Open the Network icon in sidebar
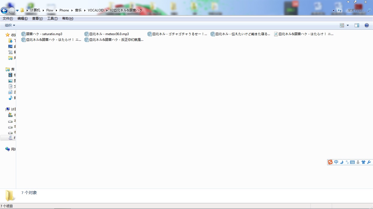Viewport: 373px width, 209px height. [x=8, y=149]
